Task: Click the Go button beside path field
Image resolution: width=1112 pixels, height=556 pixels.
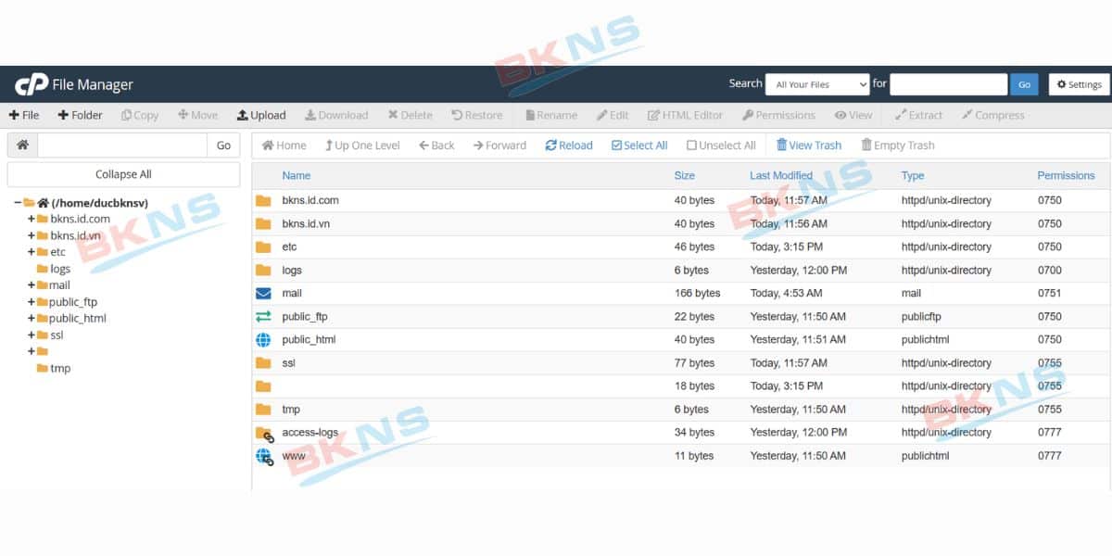Action: 223,145
